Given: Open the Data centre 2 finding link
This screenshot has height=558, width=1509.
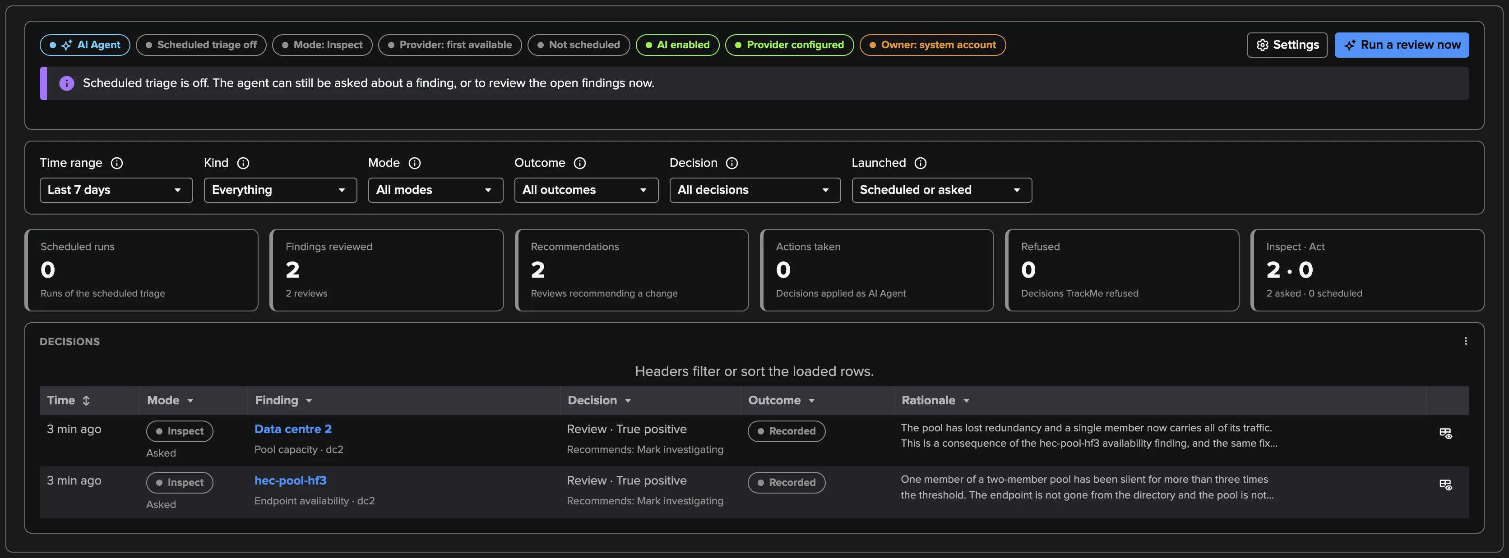Looking at the screenshot, I should (293, 430).
